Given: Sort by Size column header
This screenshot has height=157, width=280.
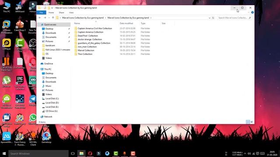Looking at the screenshot, I should [163, 23].
